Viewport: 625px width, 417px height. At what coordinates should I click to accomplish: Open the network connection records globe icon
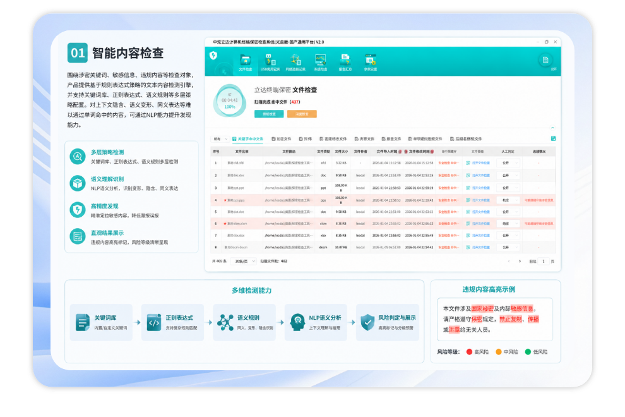[295, 63]
